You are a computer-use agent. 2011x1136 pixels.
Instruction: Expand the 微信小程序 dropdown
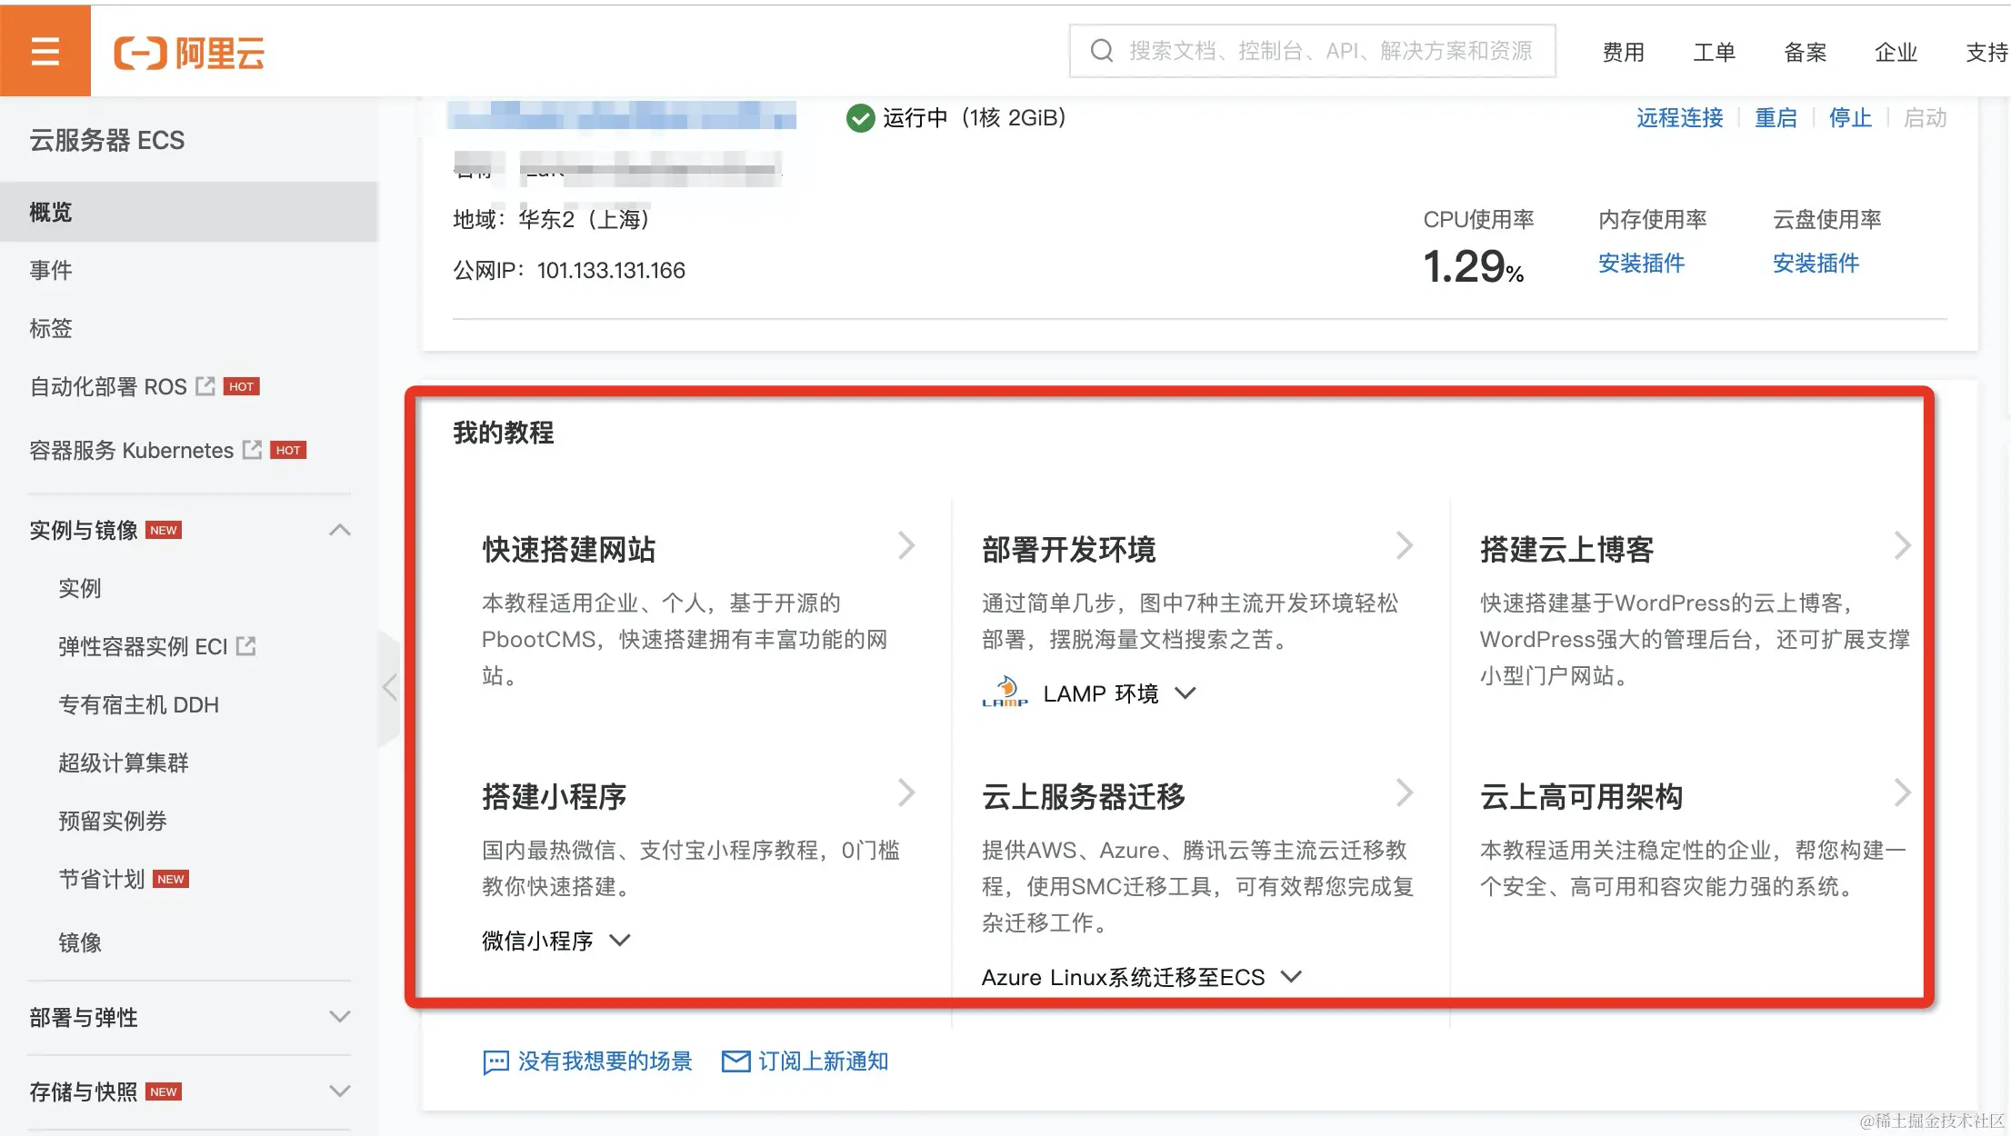[620, 941]
